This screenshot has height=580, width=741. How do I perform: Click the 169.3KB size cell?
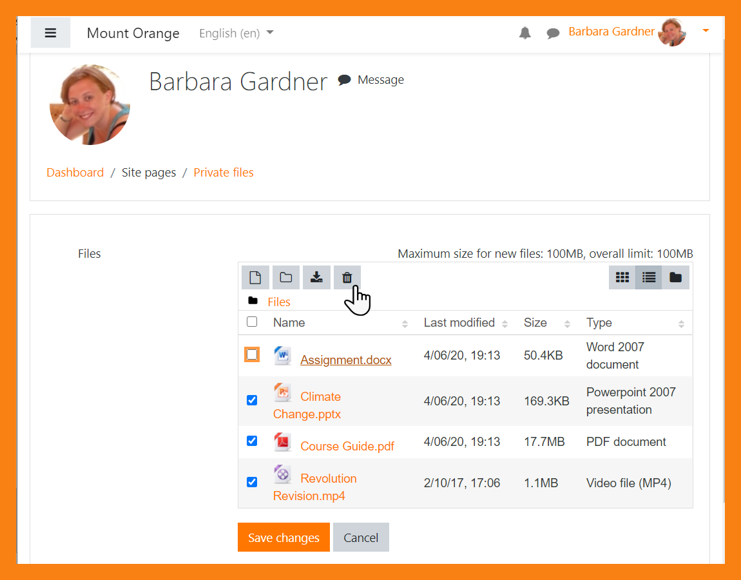click(x=547, y=401)
